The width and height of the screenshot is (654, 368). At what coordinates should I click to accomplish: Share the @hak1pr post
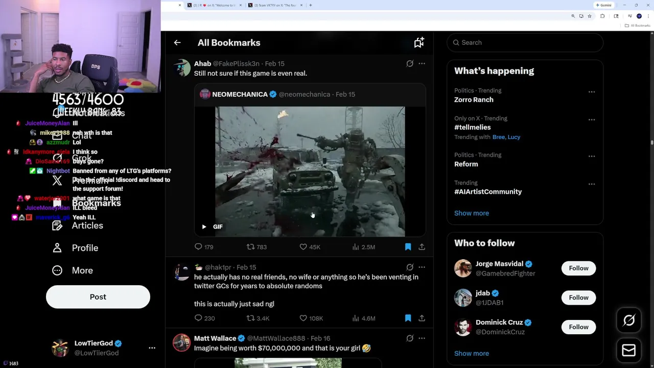coord(422,318)
